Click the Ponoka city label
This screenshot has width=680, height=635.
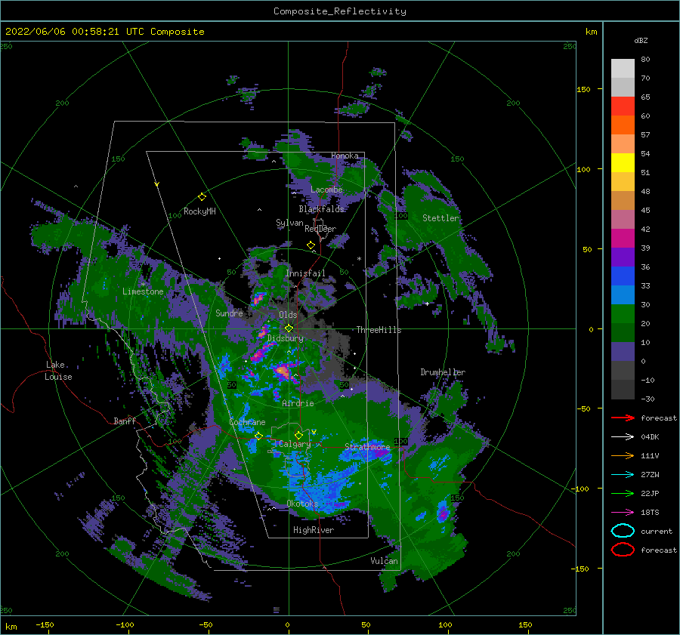pyautogui.click(x=345, y=156)
